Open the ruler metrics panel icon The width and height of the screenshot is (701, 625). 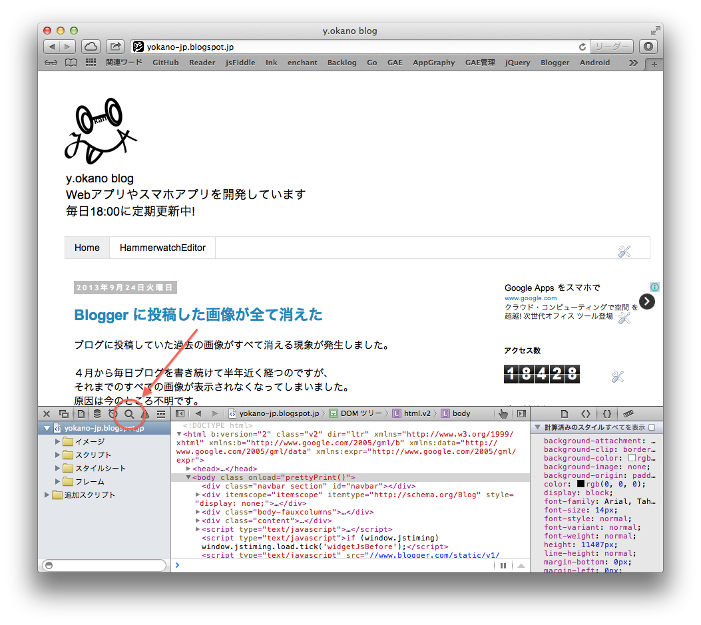628,413
